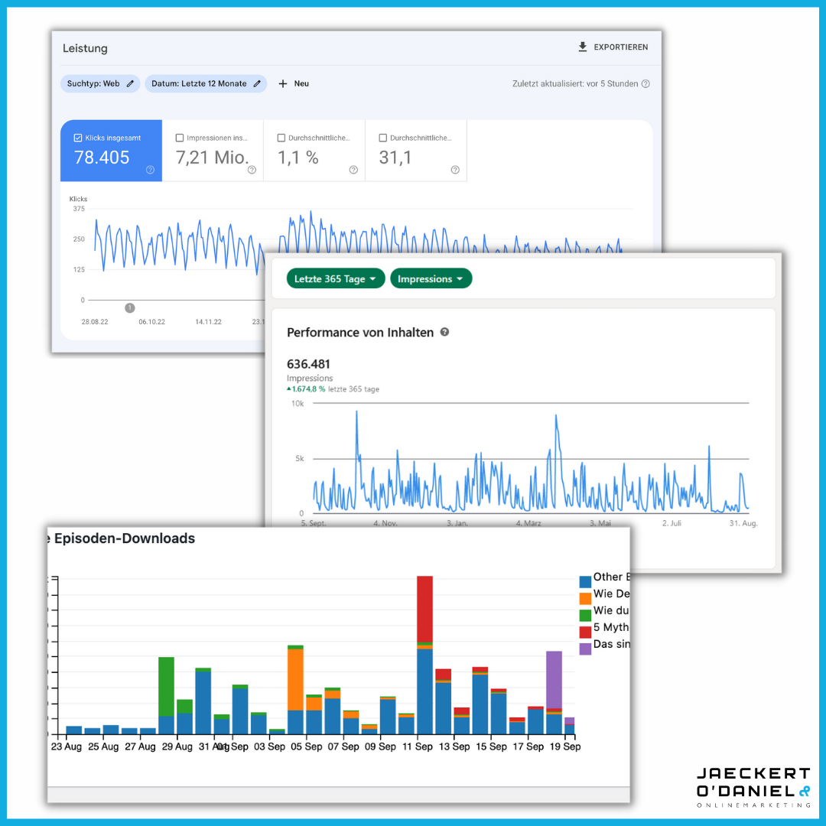This screenshot has height=826, width=826.
Task: Click the blue Other legend swatch
Action: point(585,581)
